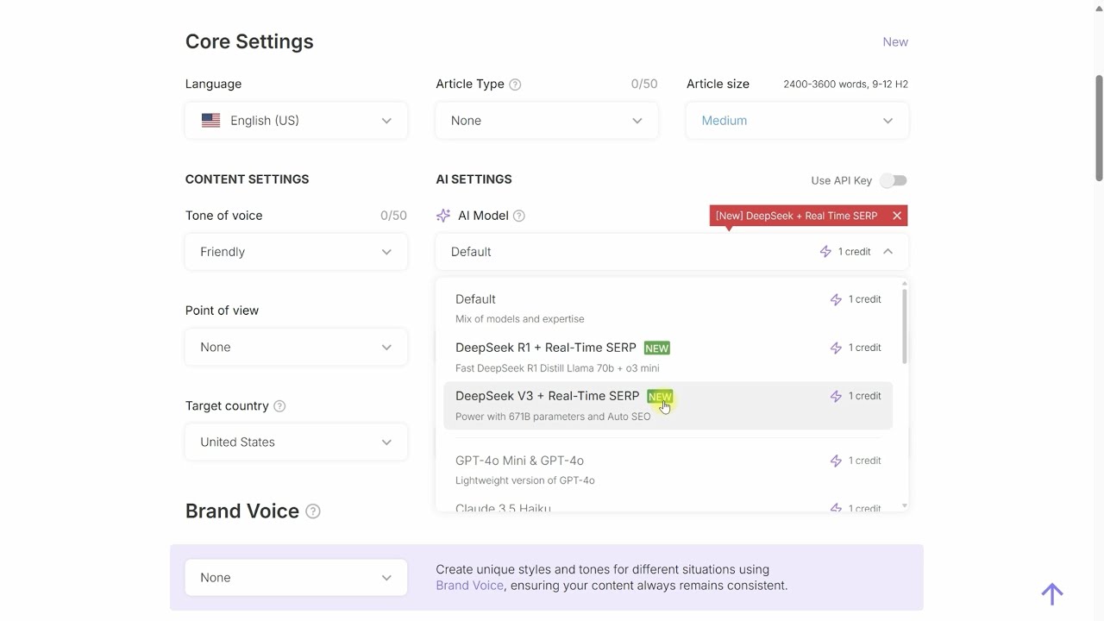
Task: Click the US flag in Language field
Action: coord(210,121)
